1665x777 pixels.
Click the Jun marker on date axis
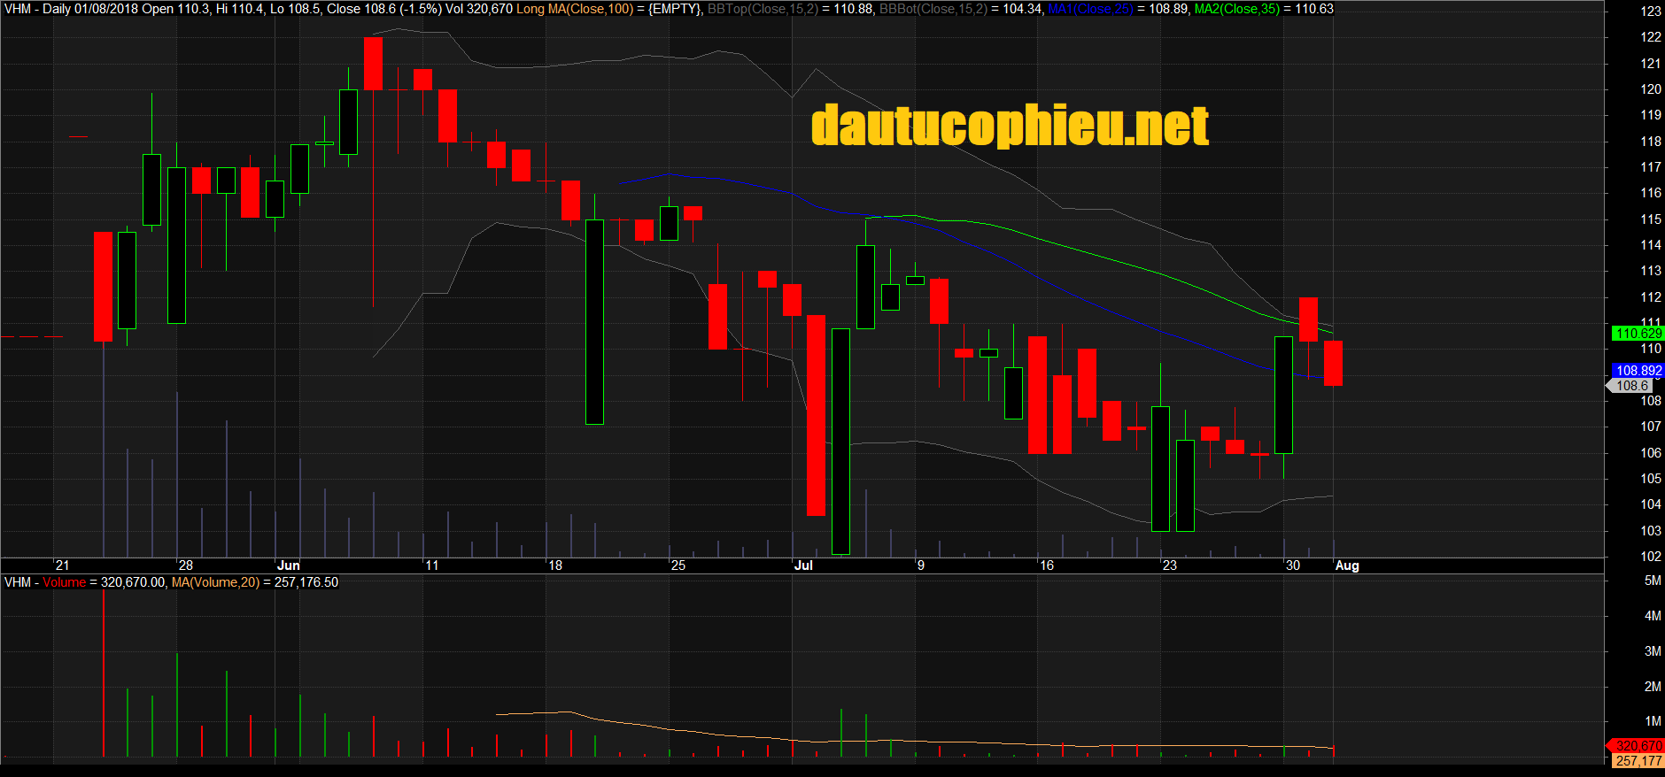288,565
